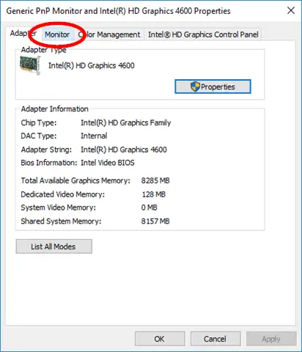Viewport: 302px width, 352px height.
Task: Click the Total Available Graphics Memory label
Action: click(75, 180)
